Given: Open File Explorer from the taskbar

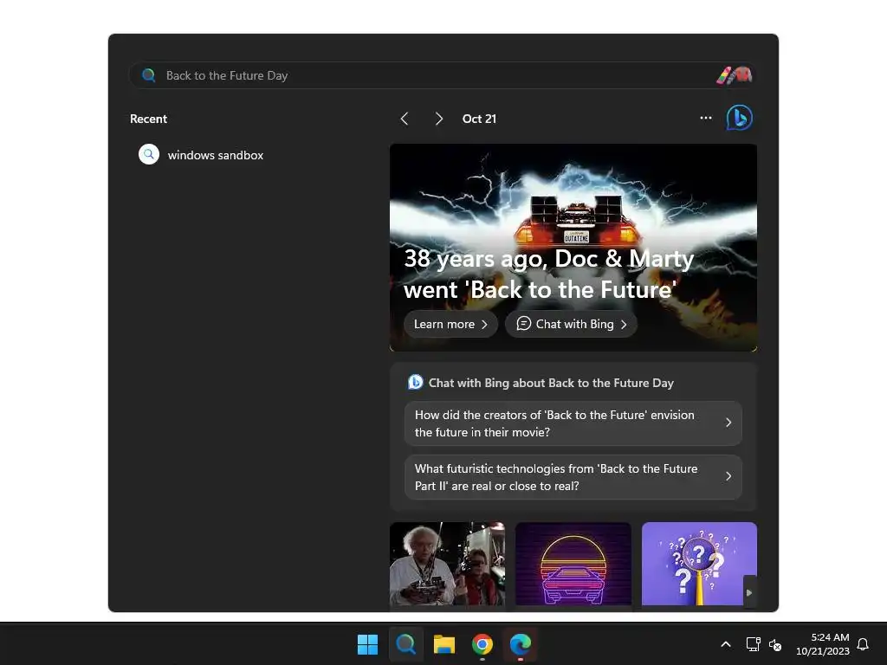Looking at the screenshot, I should [444, 644].
